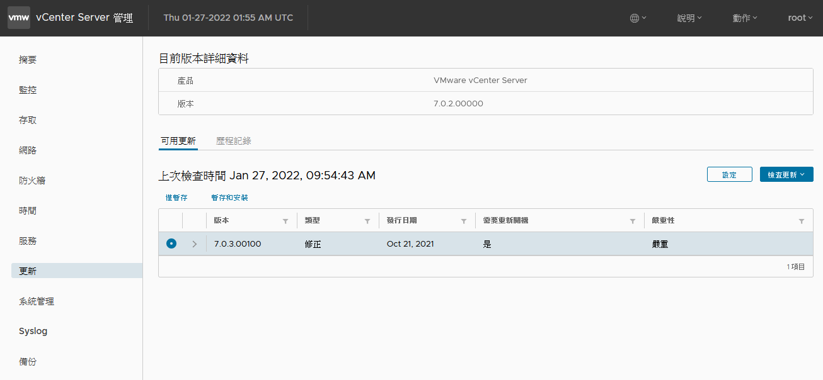Open the 說明 help dropdown

point(689,18)
